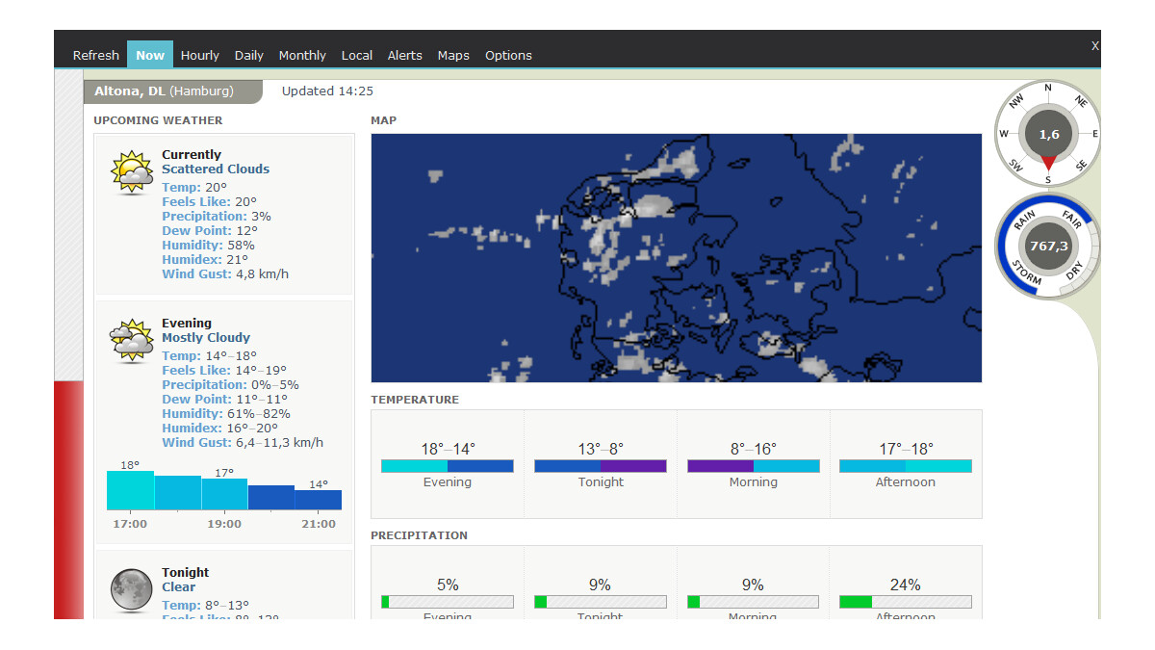Click the Morning 8°–16° temperature bar
The width and height of the screenshot is (1155, 650).
(754, 466)
